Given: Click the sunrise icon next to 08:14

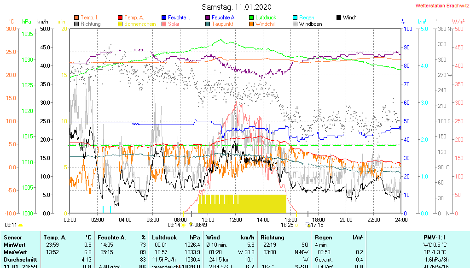Looking at the screenshot, I should click(184, 225).
